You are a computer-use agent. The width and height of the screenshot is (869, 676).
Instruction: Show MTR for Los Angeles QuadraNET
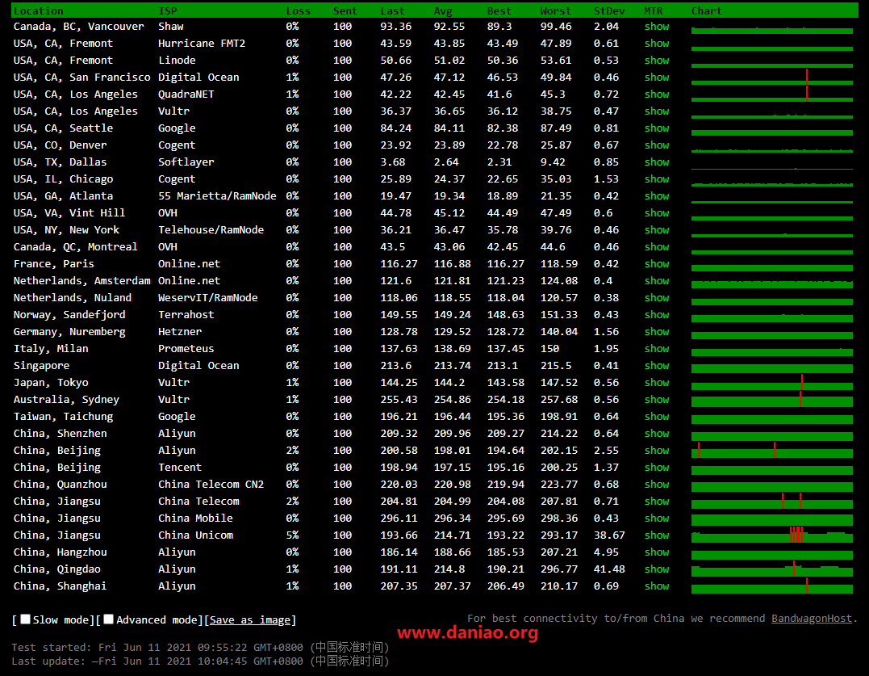[x=657, y=94]
